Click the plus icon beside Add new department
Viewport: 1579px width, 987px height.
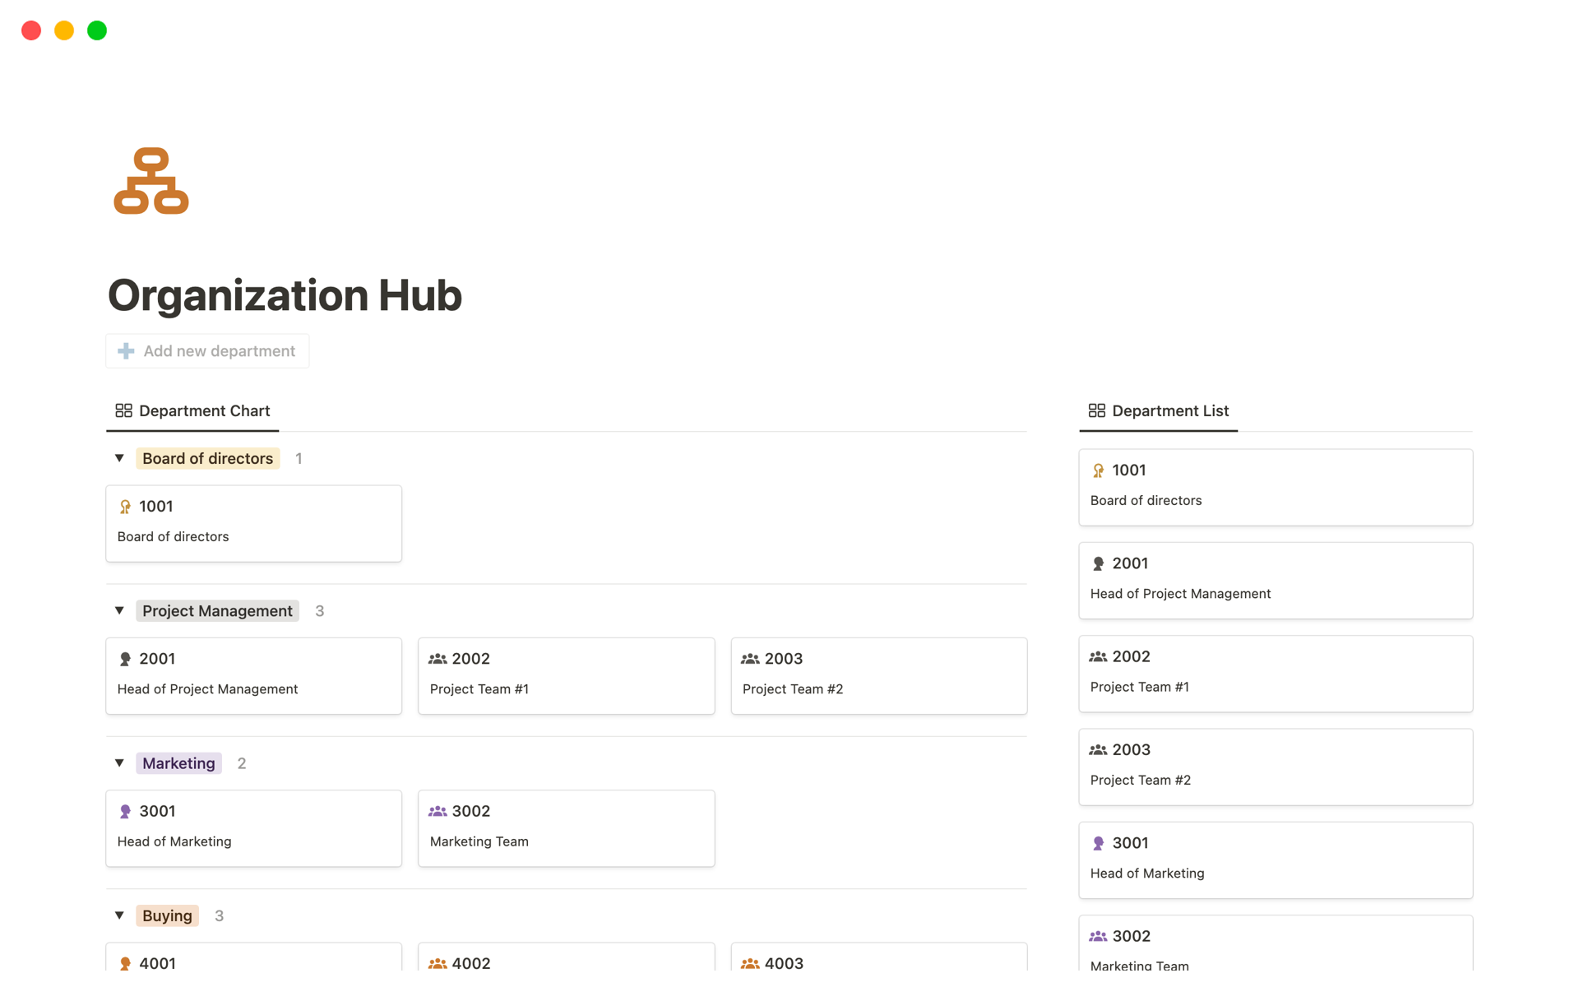pos(126,351)
